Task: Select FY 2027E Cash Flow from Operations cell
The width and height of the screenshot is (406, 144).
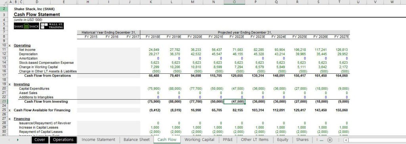Action: pyautogui.click(x=339, y=76)
